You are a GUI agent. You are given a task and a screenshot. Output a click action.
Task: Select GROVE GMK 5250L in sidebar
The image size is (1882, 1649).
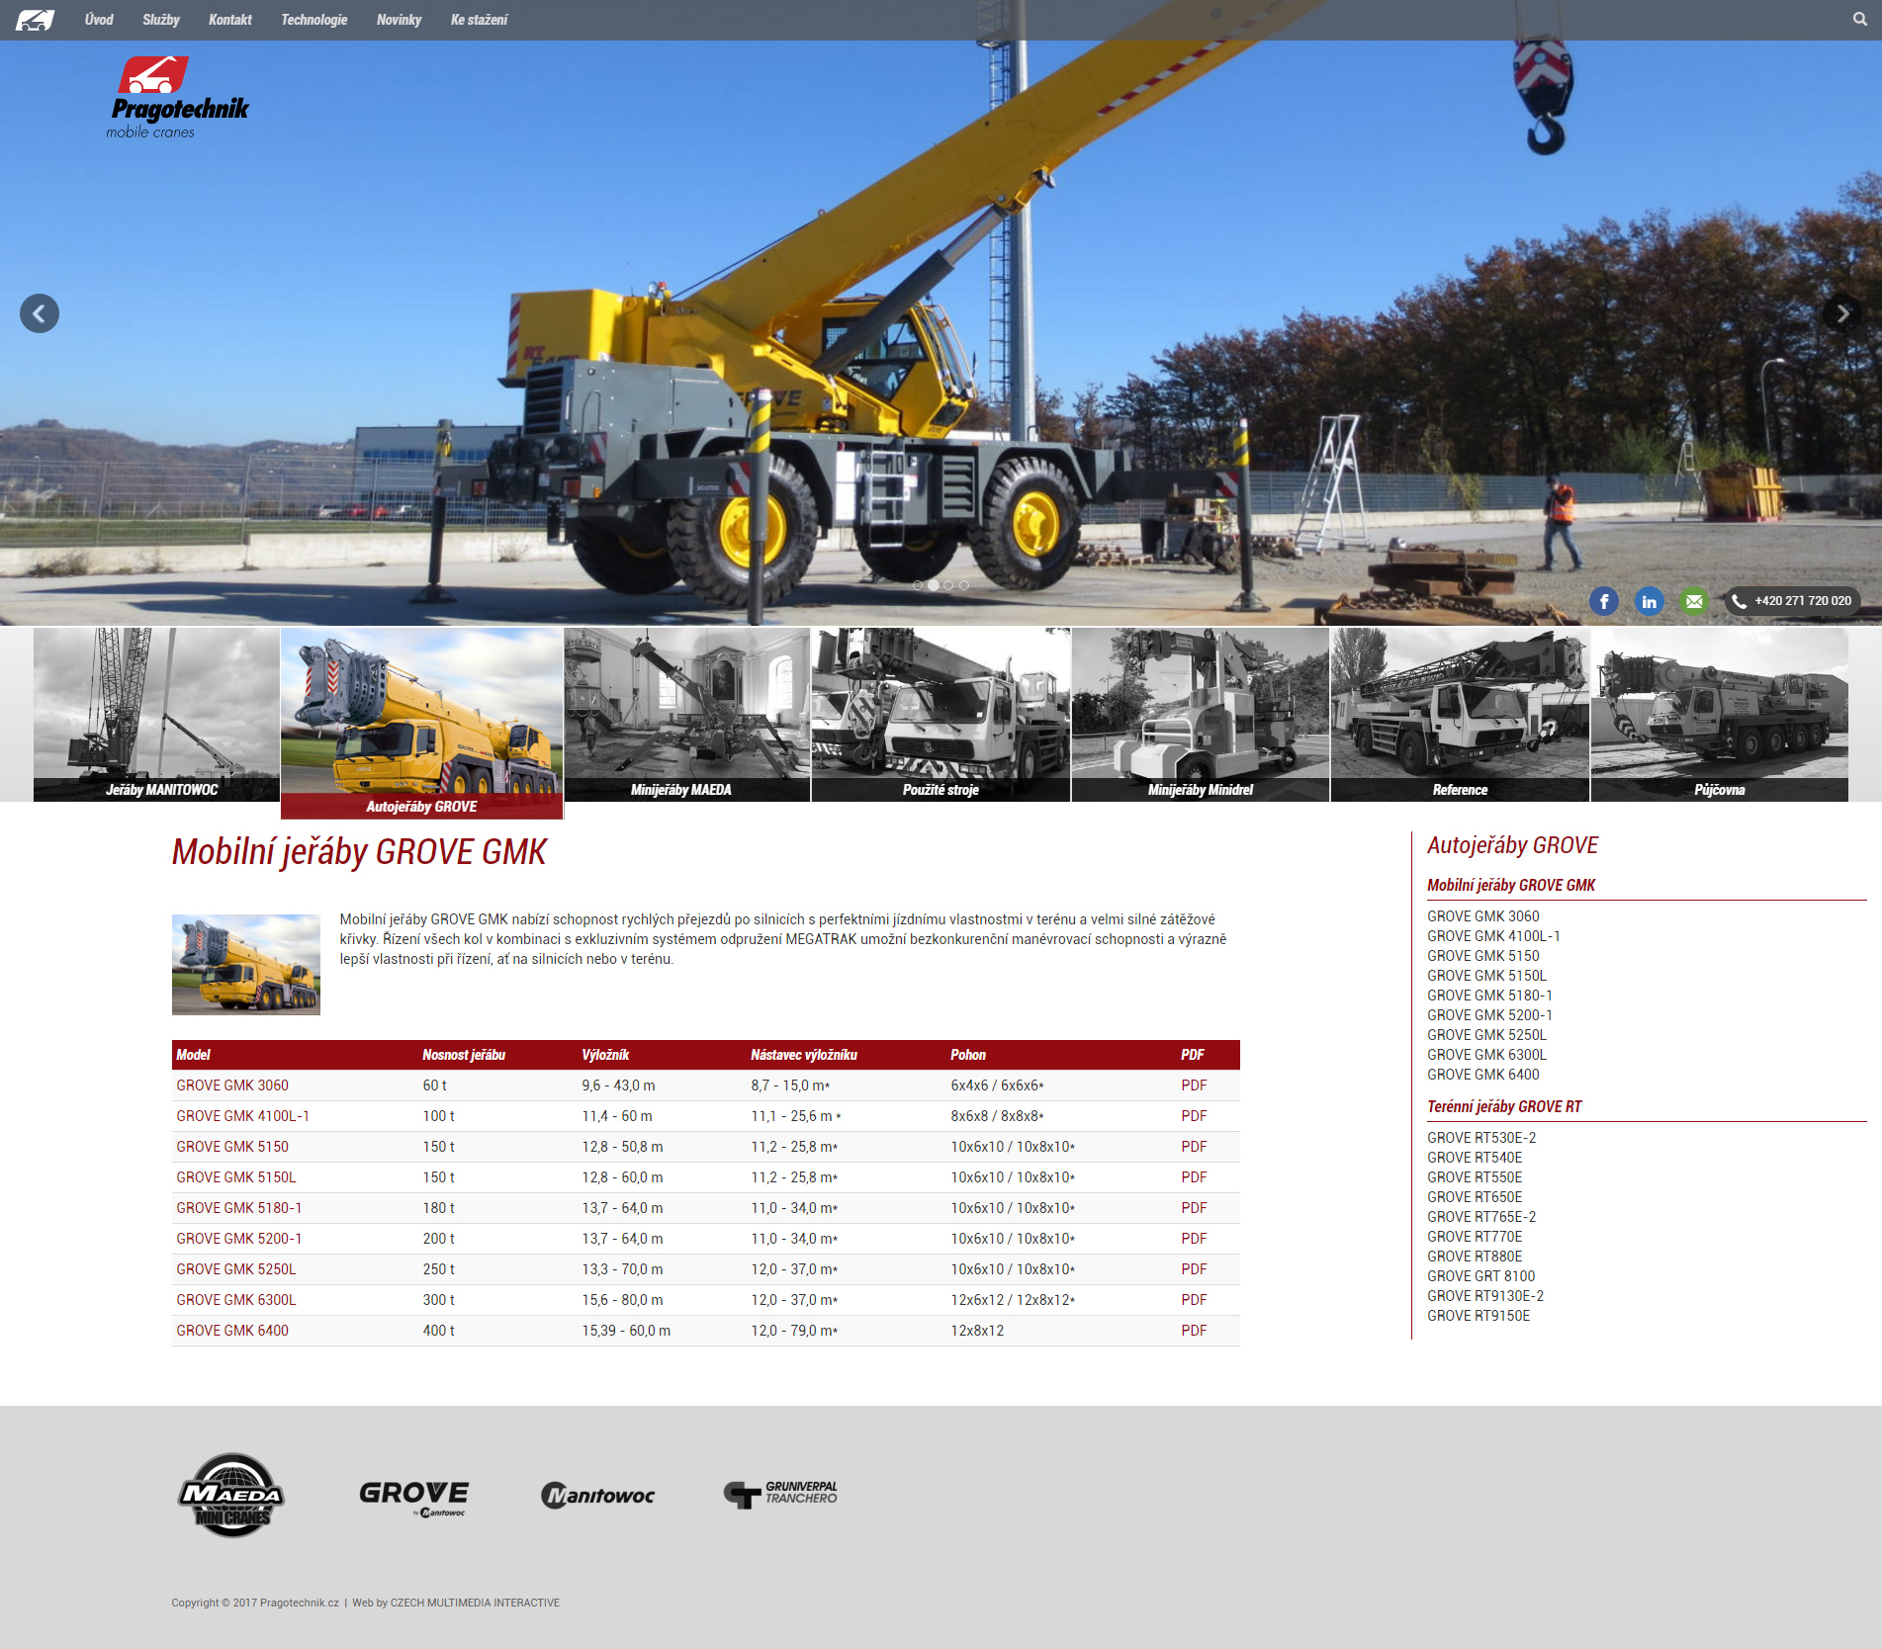click(1486, 1035)
